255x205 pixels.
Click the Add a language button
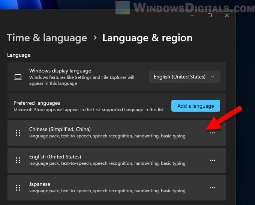(x=196, y=106)
